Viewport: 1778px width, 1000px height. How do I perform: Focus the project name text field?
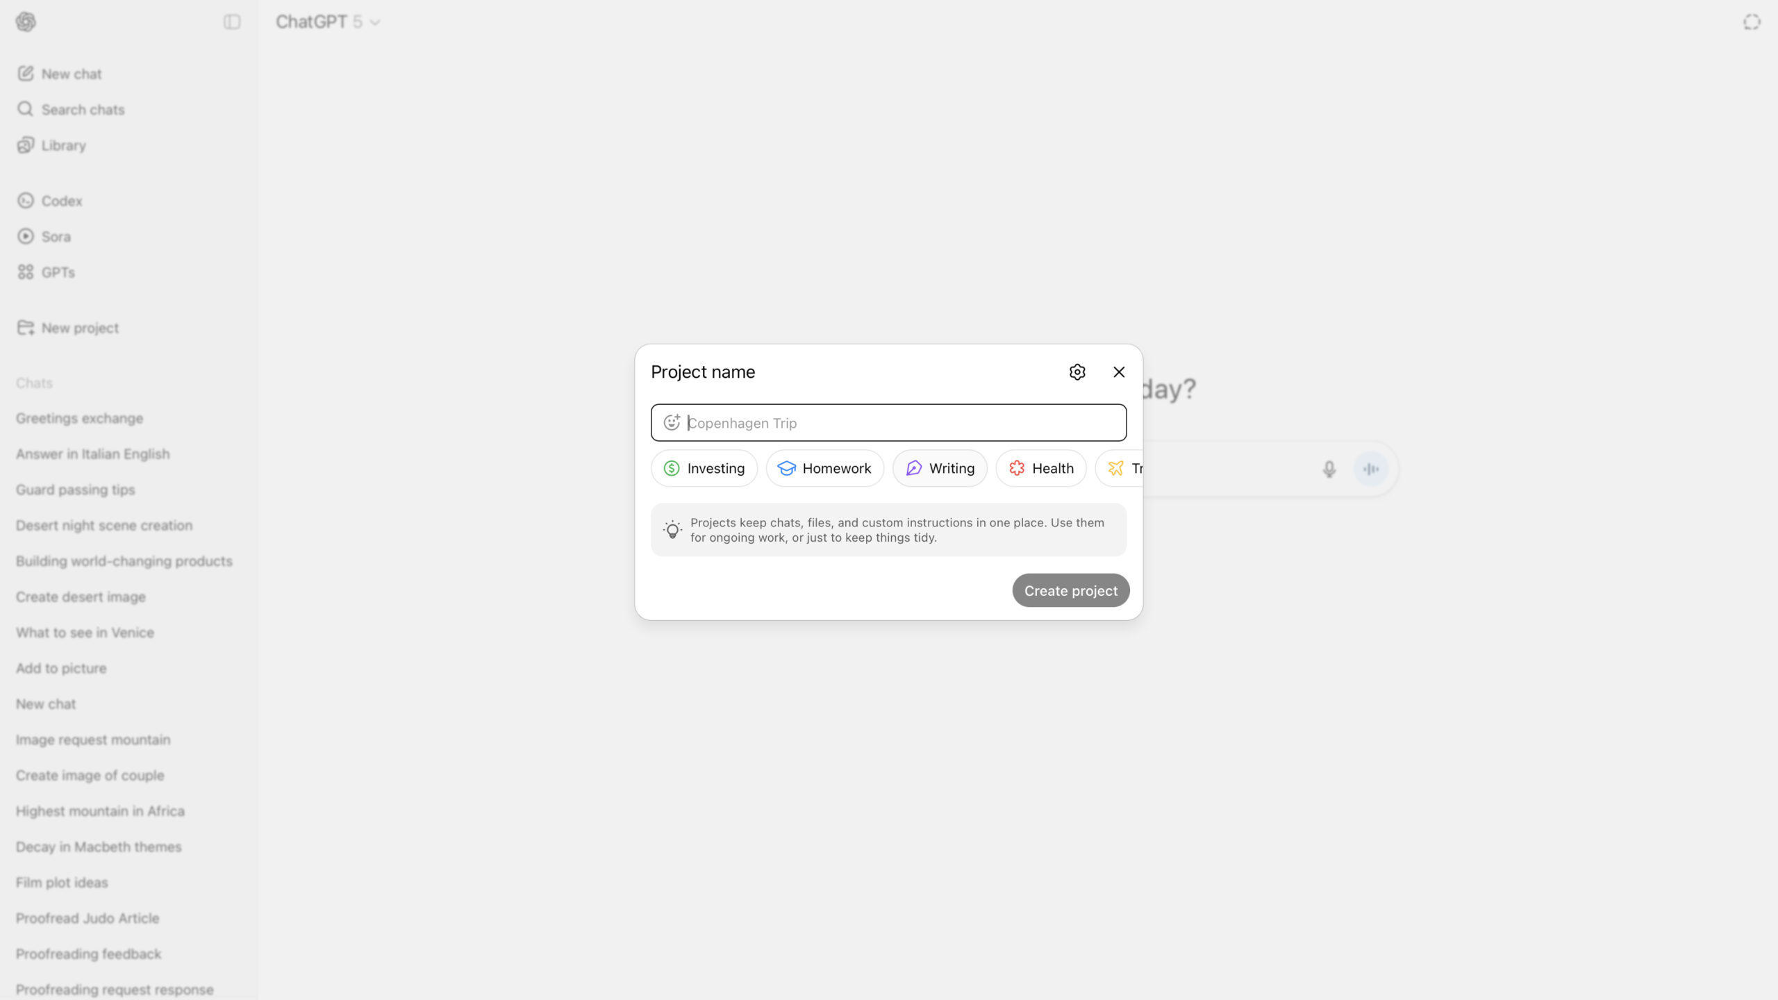click(x=903, y=423)
